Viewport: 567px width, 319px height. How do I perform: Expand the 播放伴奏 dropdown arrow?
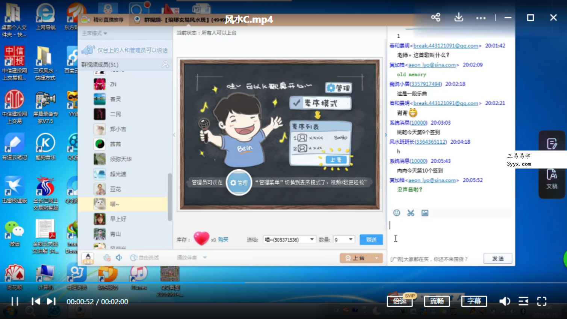tap(205, 257)
